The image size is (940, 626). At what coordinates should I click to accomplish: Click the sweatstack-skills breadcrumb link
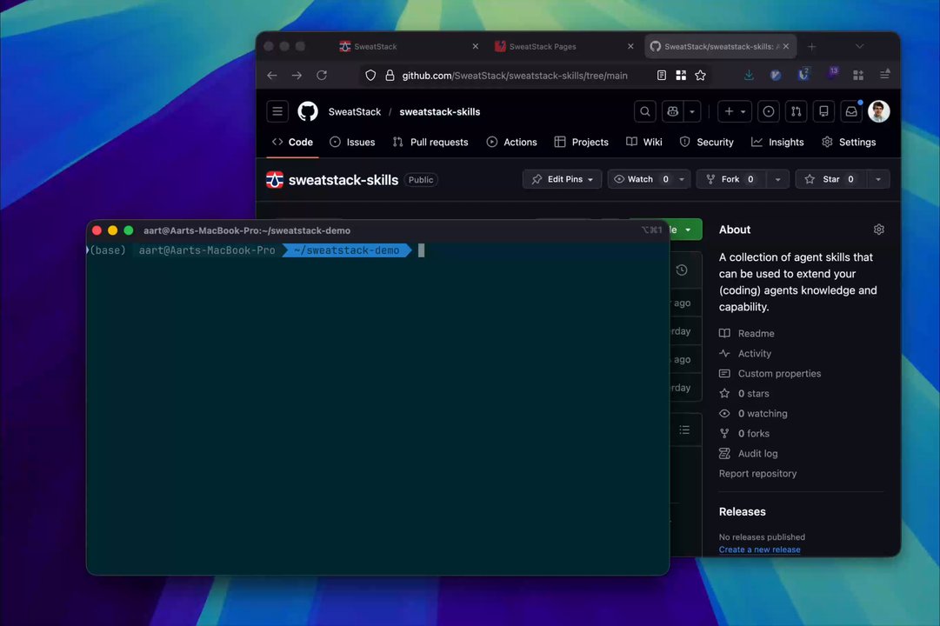439,111
